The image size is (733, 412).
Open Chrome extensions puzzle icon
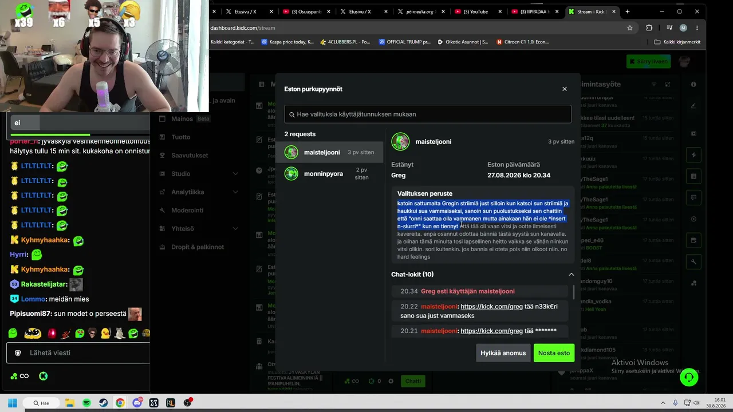coord(649,27)
